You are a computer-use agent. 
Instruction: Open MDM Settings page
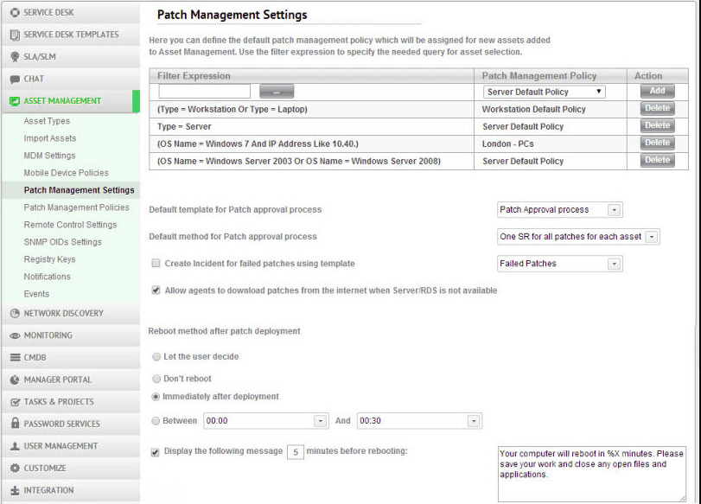pos(49,156)
